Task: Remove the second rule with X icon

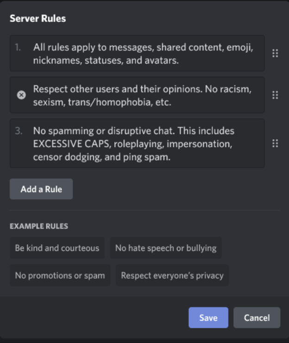Action: [x=21, y=95]
